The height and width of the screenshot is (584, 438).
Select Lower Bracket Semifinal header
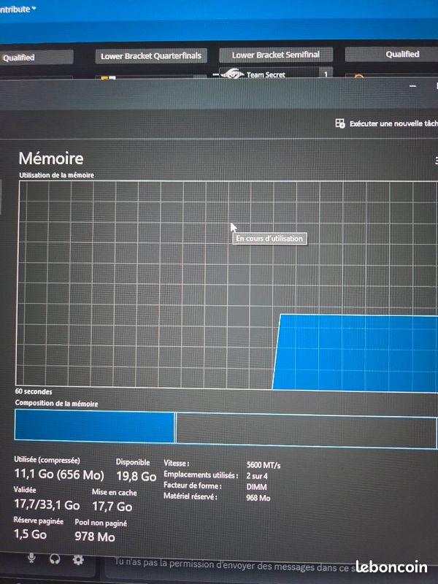(x=276, y=55)
